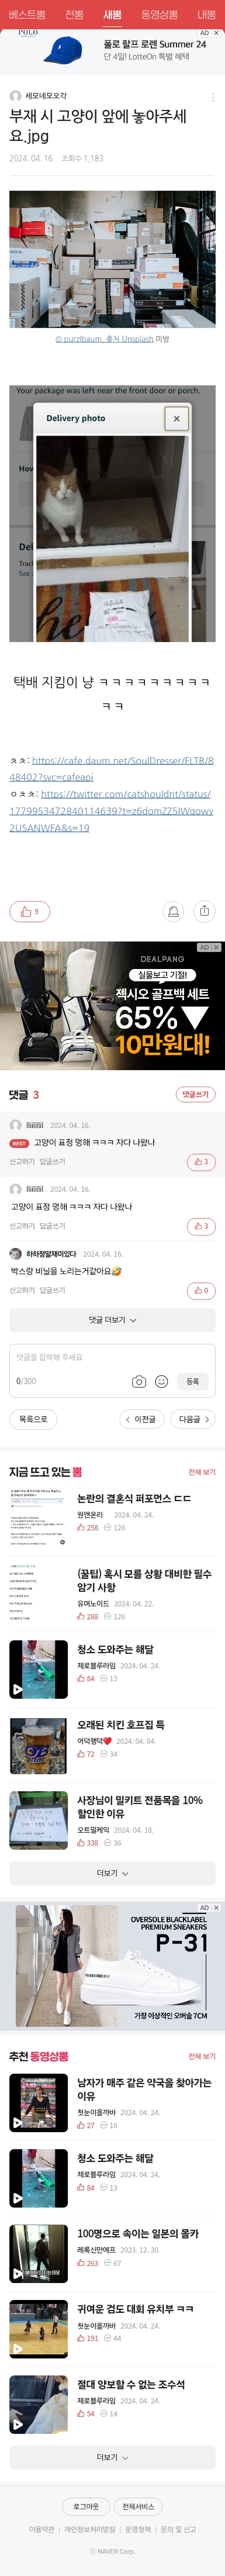Tap the siren report icon under the post
The width and height of the screenshot is (225, 2576).
pyautogui.click(x=173, y=911)
